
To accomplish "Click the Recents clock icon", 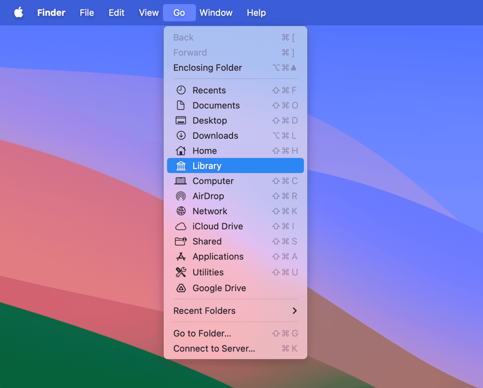I will 181,90.
